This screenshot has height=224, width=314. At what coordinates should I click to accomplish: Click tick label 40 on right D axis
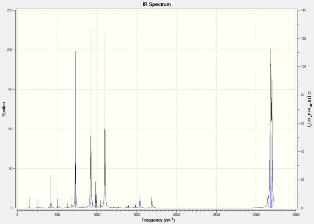(303, 152)
